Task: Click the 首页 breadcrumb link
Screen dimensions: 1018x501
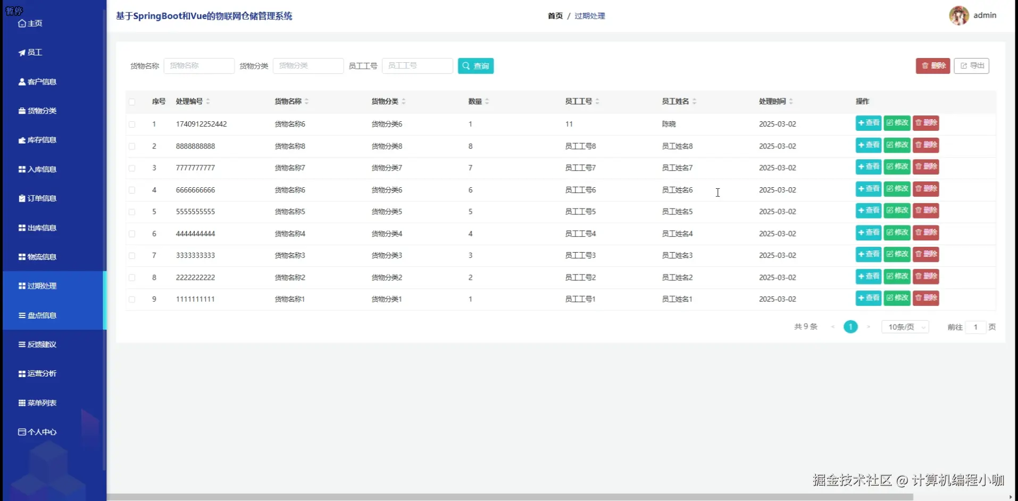Action: [555, 16]
